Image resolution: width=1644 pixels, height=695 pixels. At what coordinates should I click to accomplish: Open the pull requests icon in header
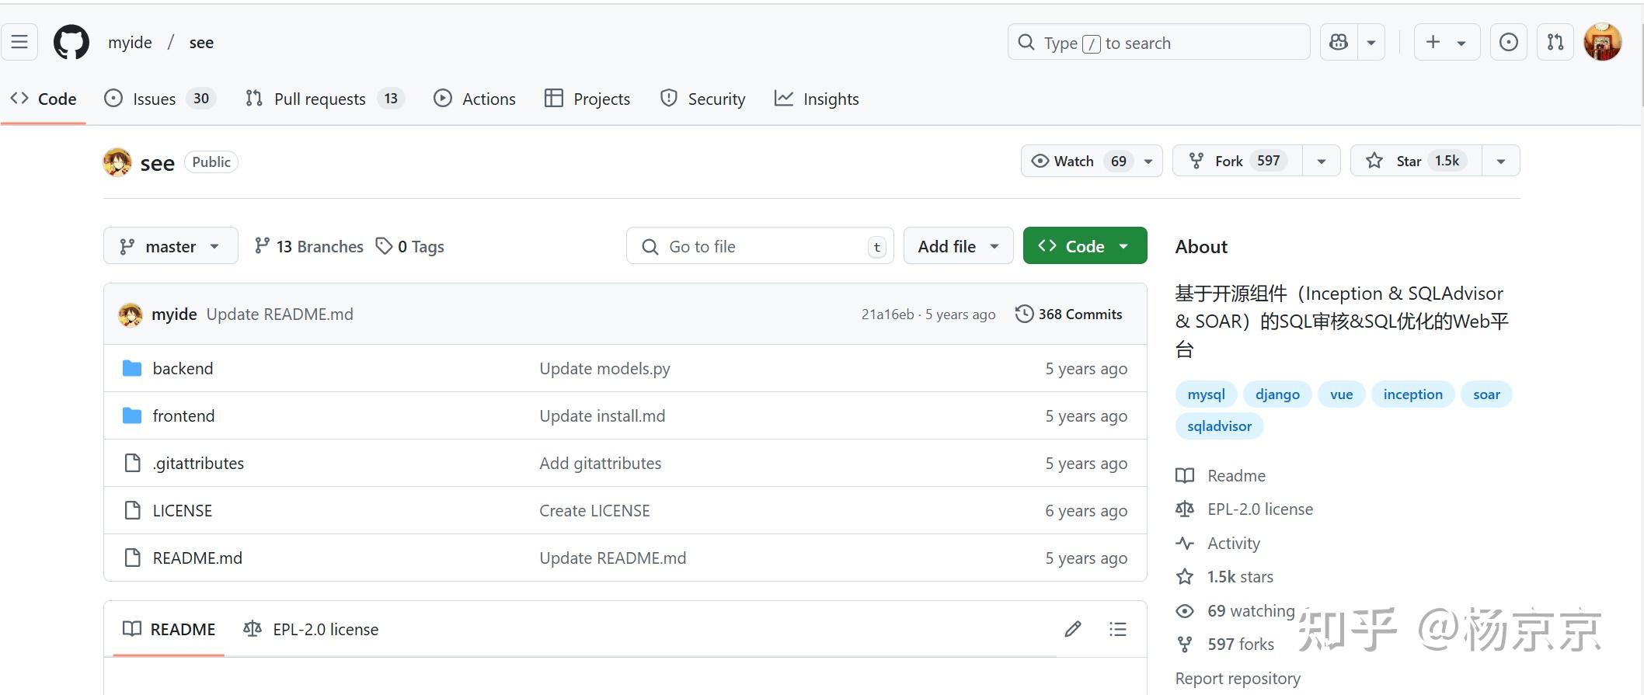(1555, 42)
